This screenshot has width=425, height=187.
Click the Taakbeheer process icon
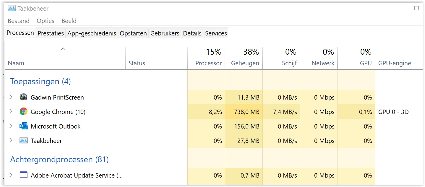pos(23,141)
